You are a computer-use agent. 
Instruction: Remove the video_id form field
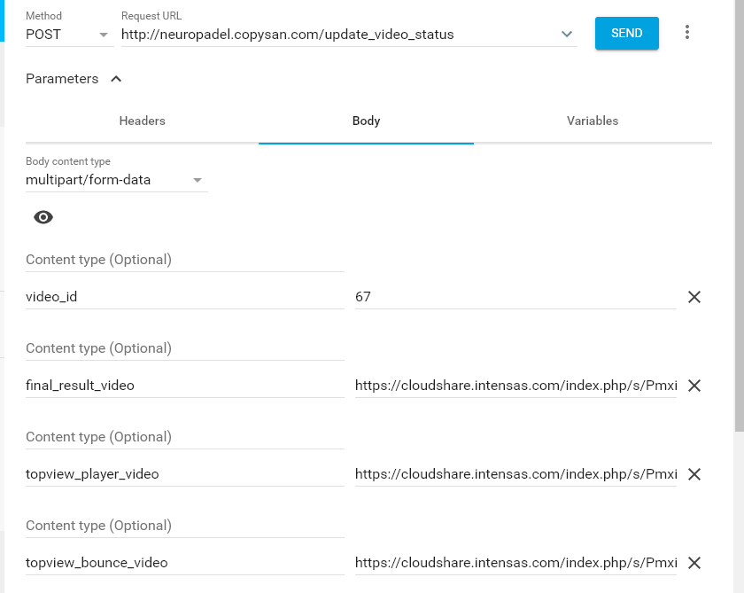tap(694, 297)
